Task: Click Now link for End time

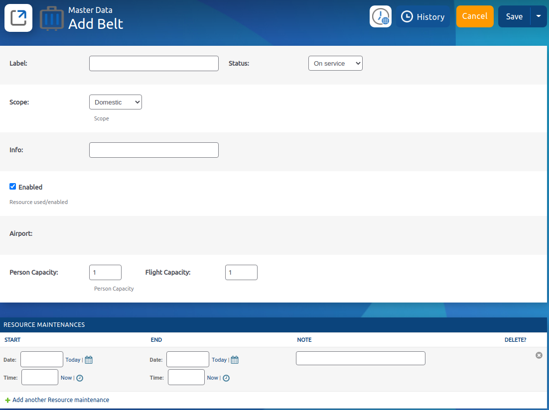Action: point(212,378)
